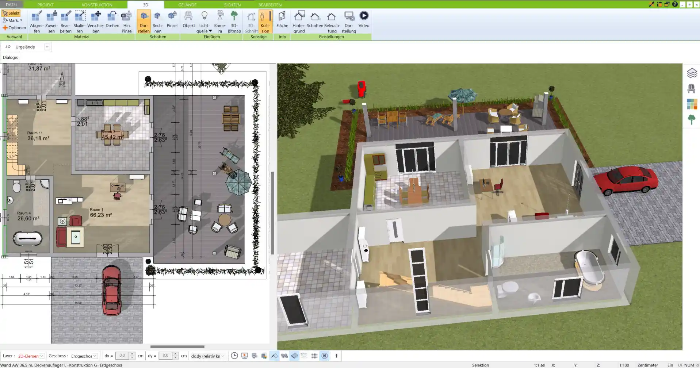Switch to the SICHTEN tab
Screen dimensions: 700x368
point(232,5)
